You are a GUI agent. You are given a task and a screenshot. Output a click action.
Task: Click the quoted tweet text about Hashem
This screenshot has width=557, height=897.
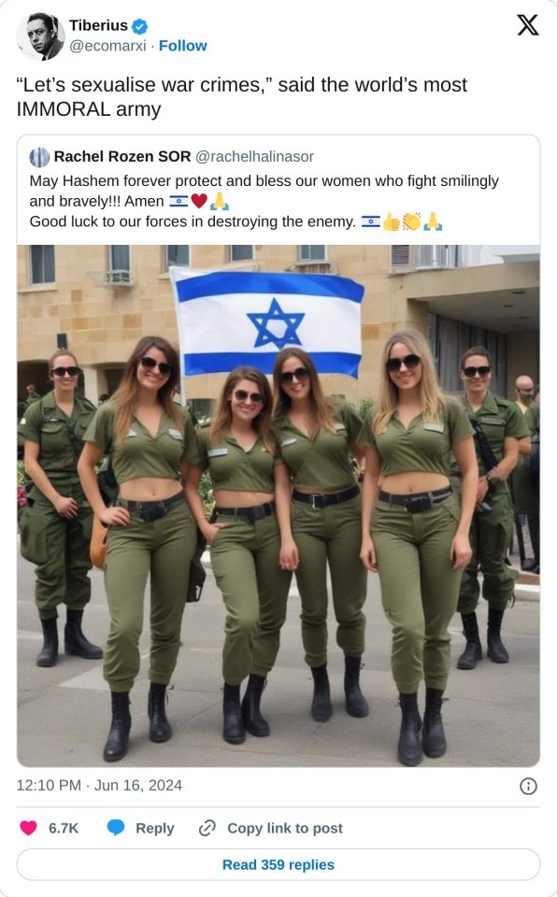point(264,202)
